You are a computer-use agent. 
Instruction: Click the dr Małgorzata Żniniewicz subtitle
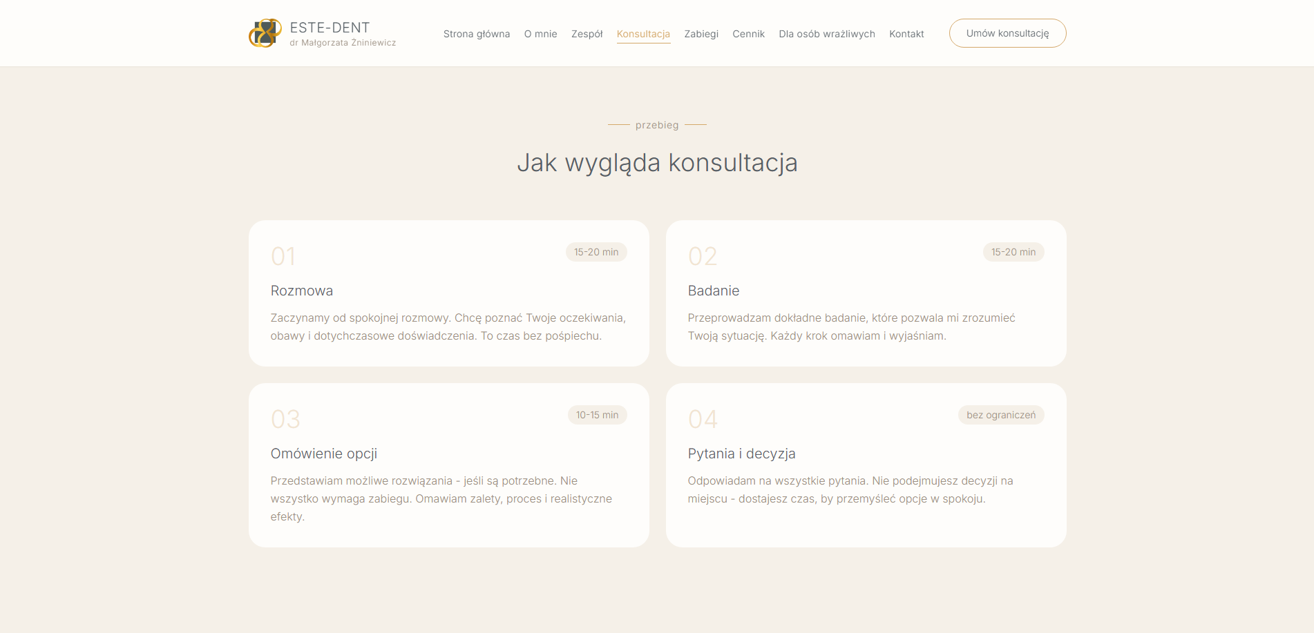click(x=343, y=43)
